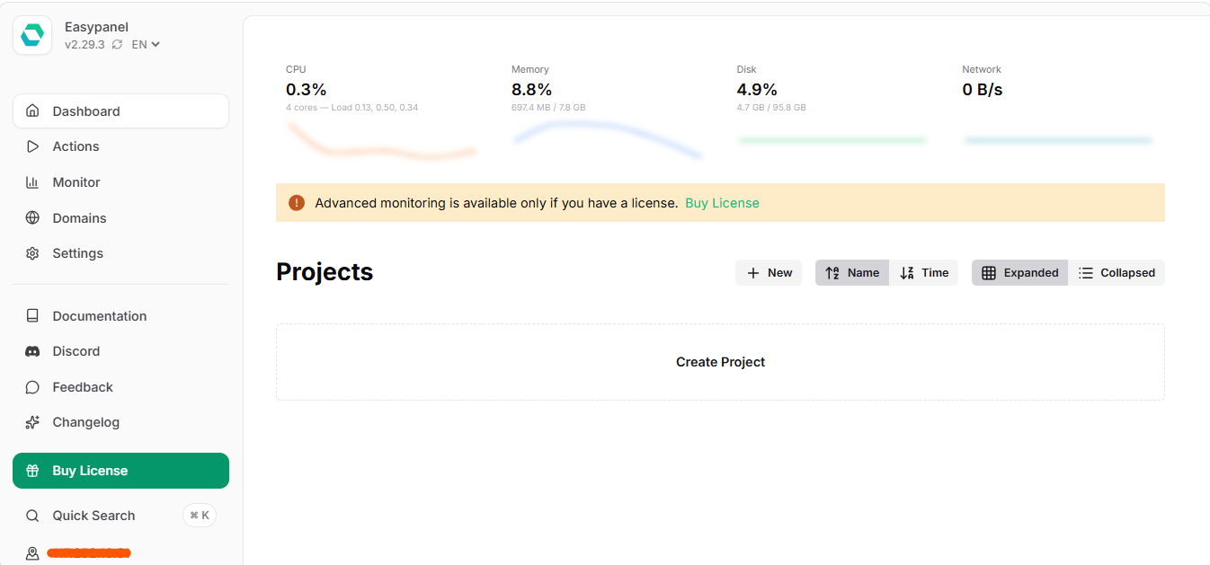Image resolution: width=1210 pixels, height=565 pixels.
Task: Click the refresh icon beside version number
Action: (117, 45)
